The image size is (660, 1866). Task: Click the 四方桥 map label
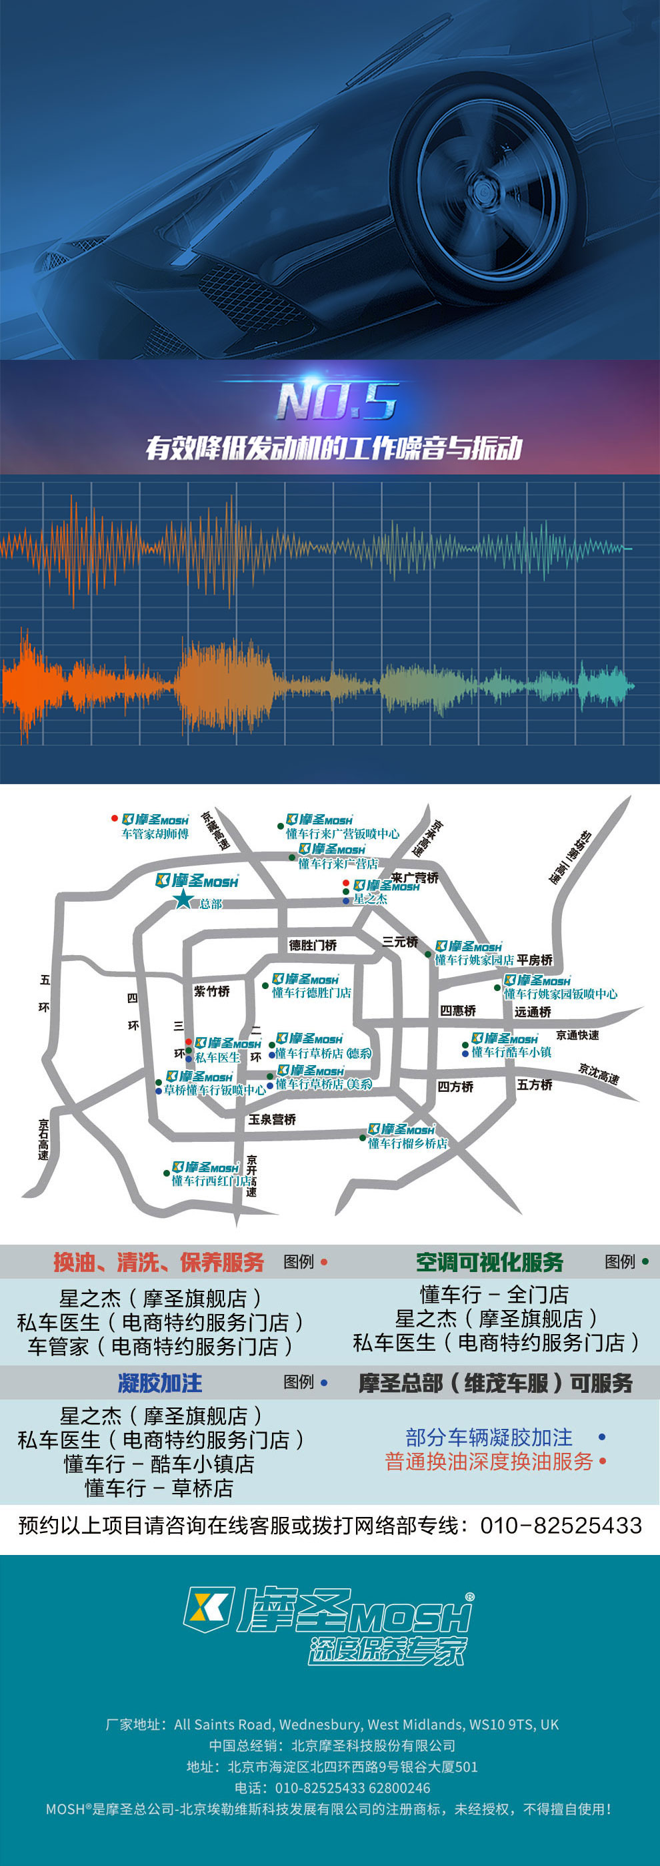coord(455,1086)
